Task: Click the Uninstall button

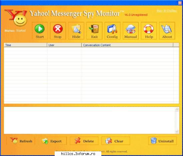Action: point(162,141)
